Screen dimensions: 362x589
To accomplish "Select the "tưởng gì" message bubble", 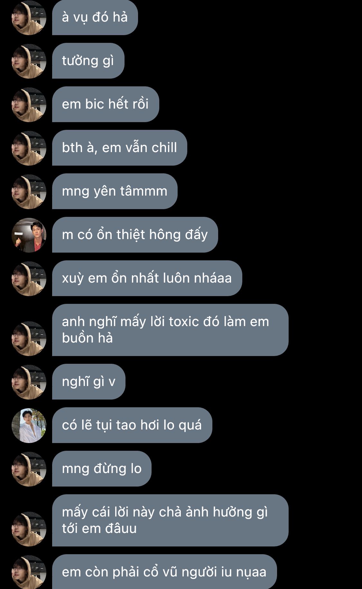I will click(88, 61).
